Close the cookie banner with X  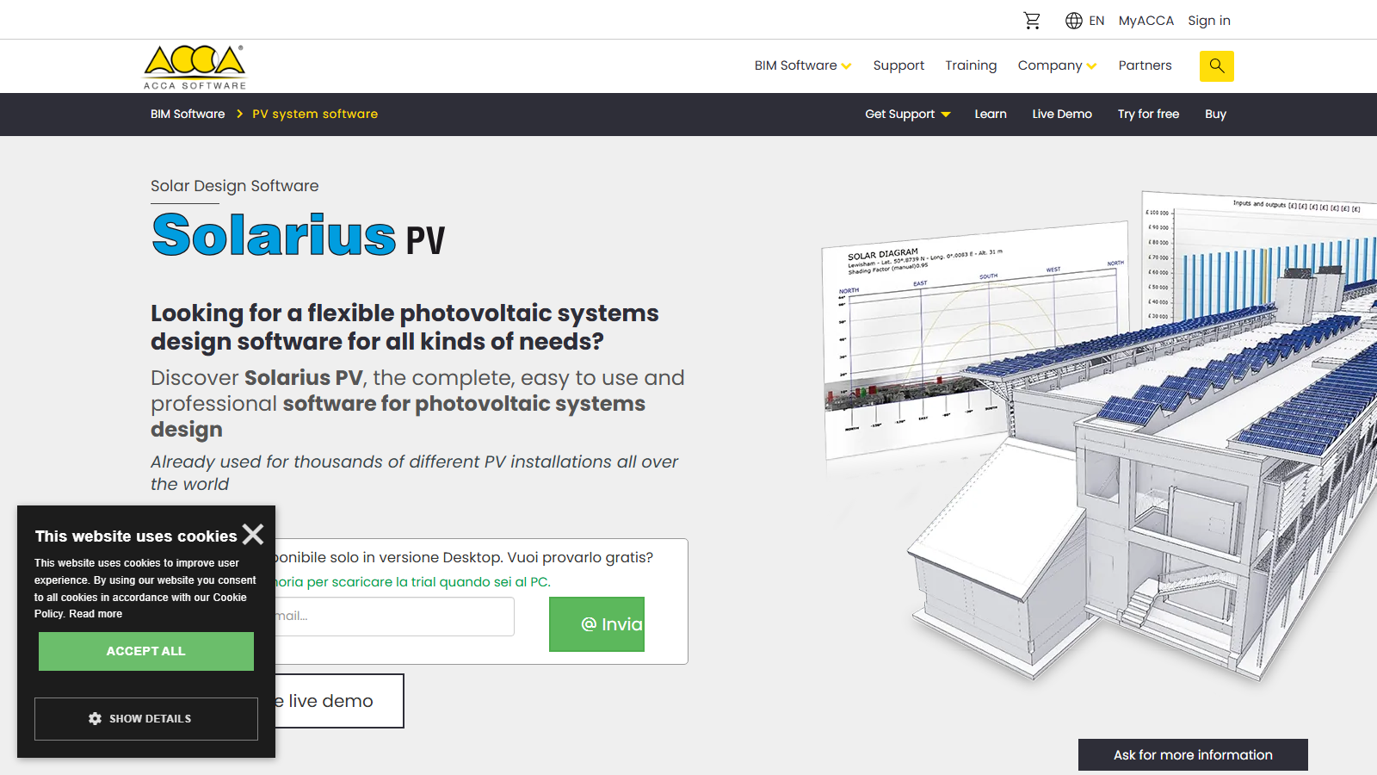tap(253, 535)
